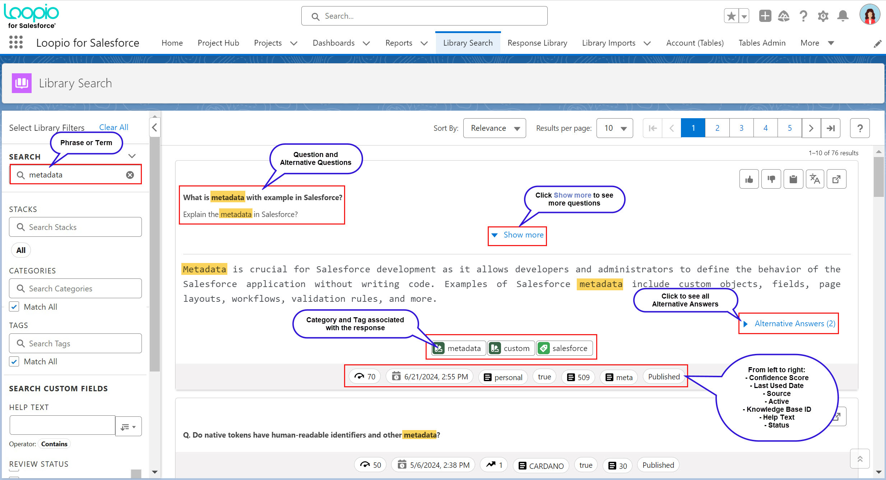The height and width of the screenshot is (480, 886).
Task: Expand Alternative Answers (2)
Action: (789, 324)
